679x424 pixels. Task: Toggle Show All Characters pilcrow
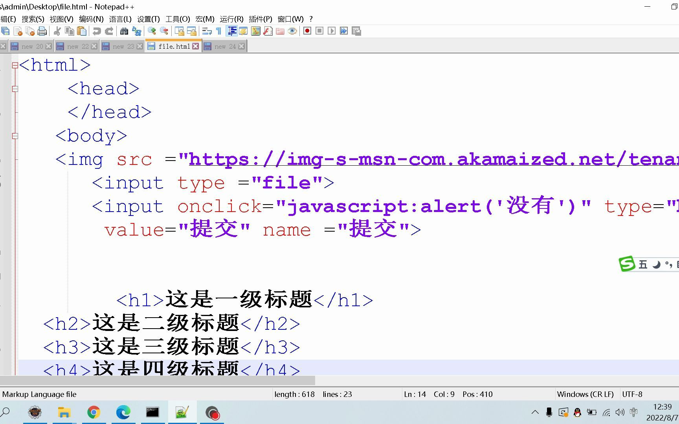(219, 31)
